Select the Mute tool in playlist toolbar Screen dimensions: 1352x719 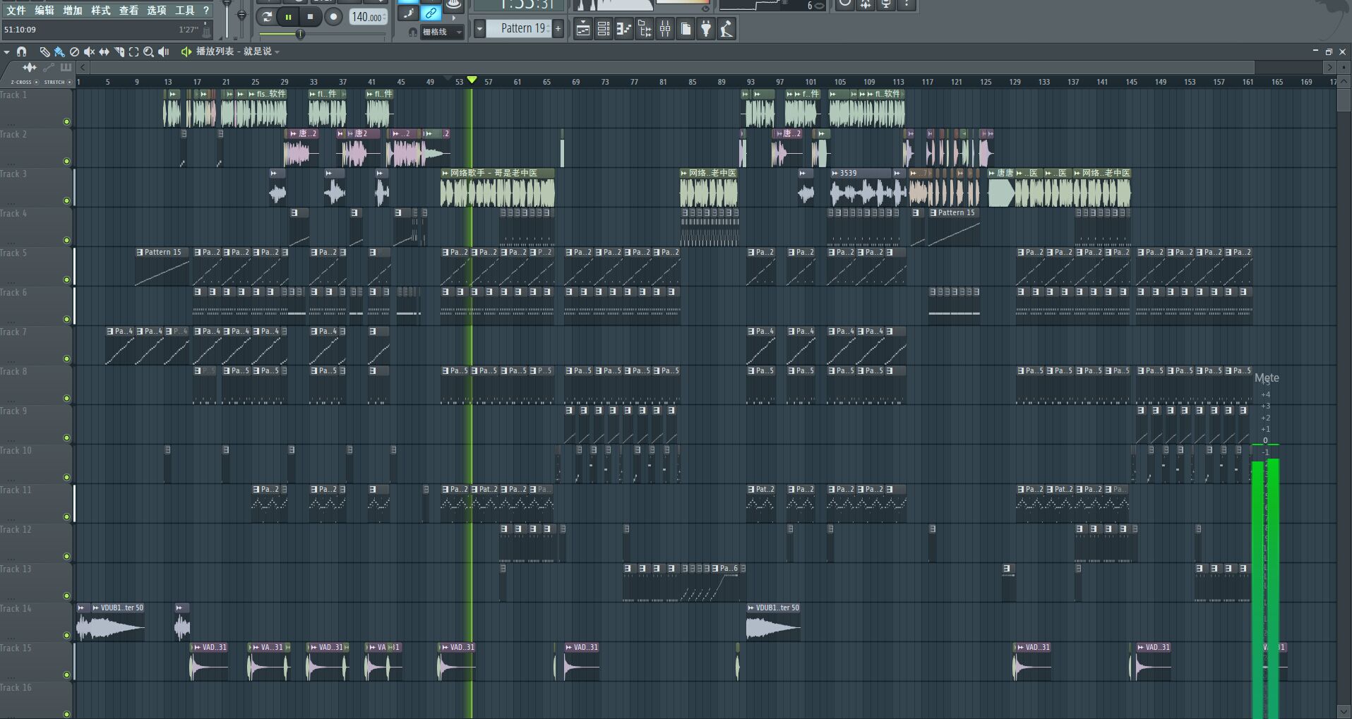click(x=89, y=52)
